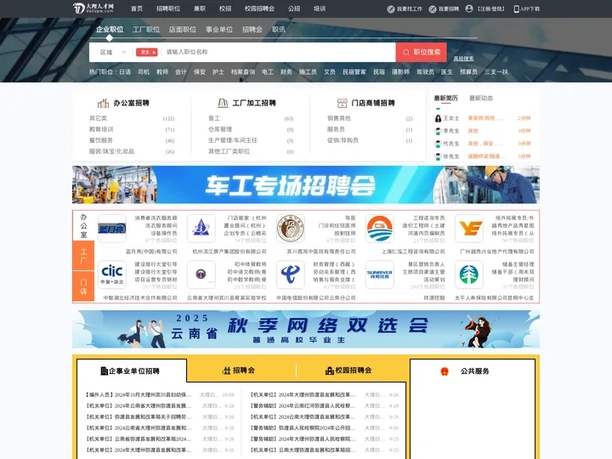Open 高级搜索 advanced search link
The height and width of the screenshot is (459, 612).
[x=463, y=59]
